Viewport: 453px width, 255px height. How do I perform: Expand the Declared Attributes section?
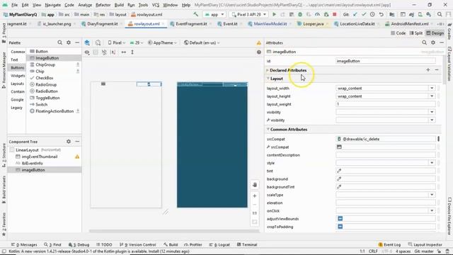click(x=268, y=70)
